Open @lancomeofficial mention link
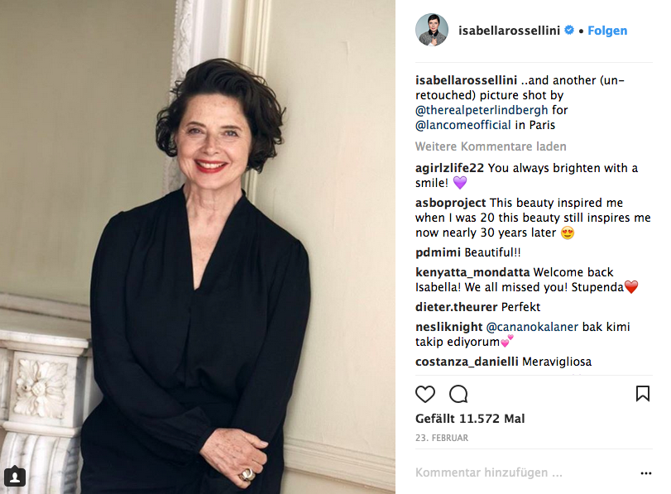Viewport: 671px width, 494px height. 463,125
